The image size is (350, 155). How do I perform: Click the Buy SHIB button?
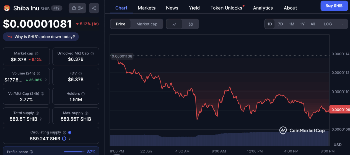[334, 6]
